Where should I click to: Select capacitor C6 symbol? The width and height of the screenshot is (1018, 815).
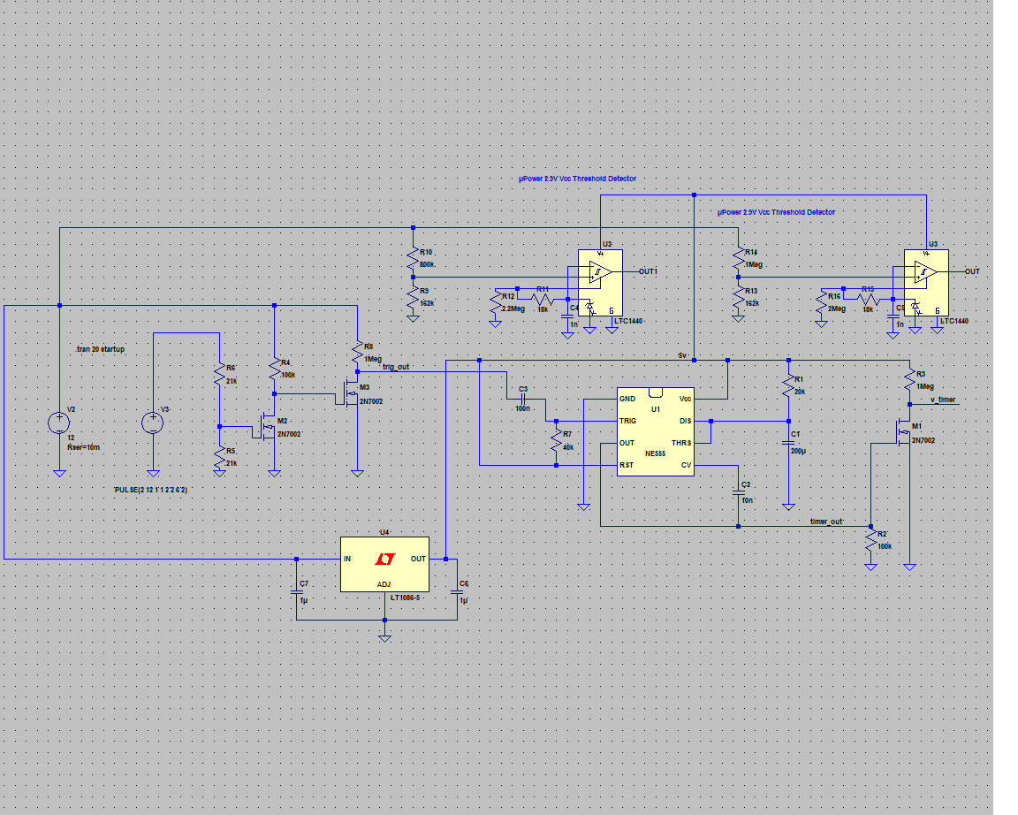pos(457,591)
